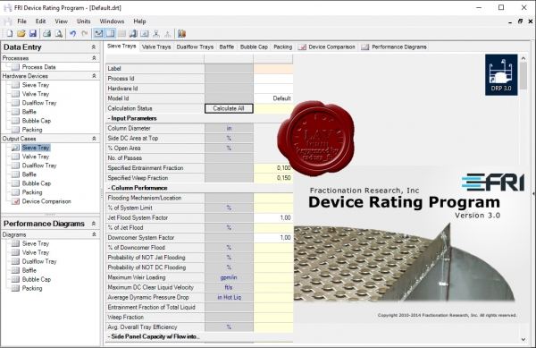Image resolution: width=536 pixels, height=348 pixels.
Task: Open Dualflow Tray diagram under Diagrams
Action: [39, 261]
